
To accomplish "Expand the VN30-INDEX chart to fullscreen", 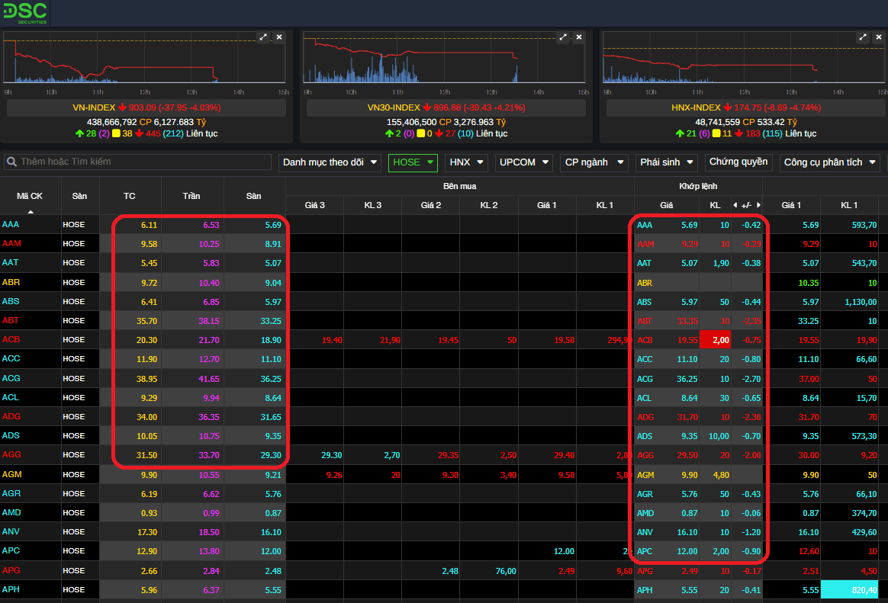I will point(563,37).
